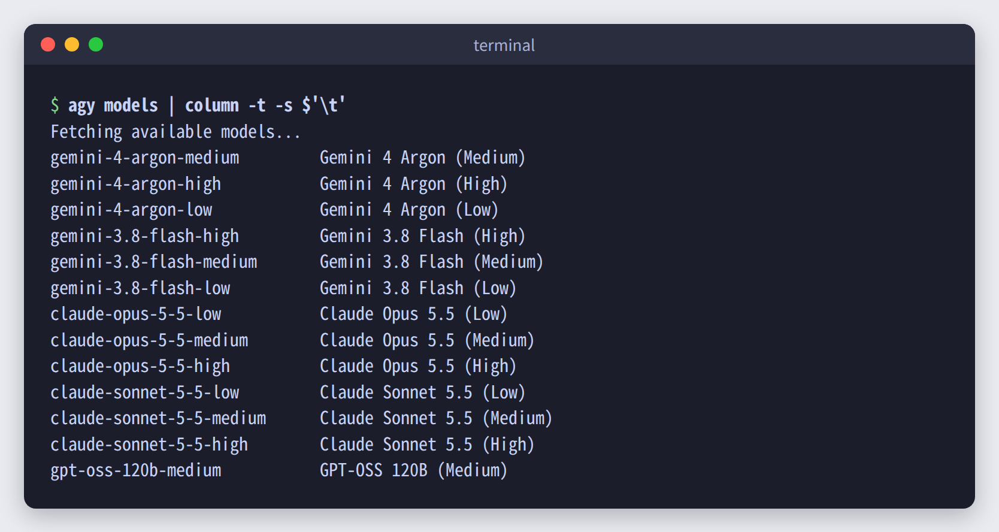Click the Claude Sonnet 5.5 (Low) label
This screenshot has width=999, height=532.
tap(423, 392)
